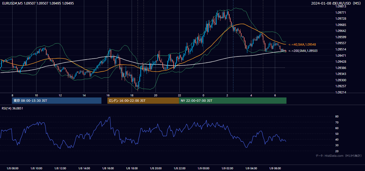Click the bottom time label 1/8 12:00

click(60, 168)
